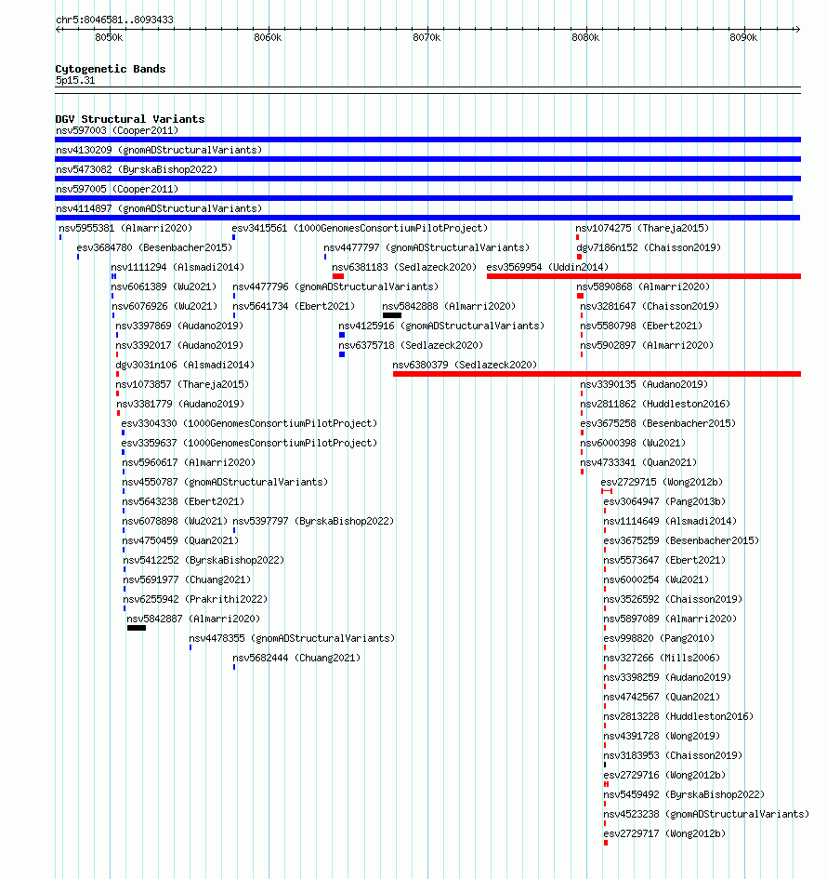Viewport: 827px width, 879px height.
Task: Click nsv1111294 (Alsmadi2014) label
Action: (178, 267)
